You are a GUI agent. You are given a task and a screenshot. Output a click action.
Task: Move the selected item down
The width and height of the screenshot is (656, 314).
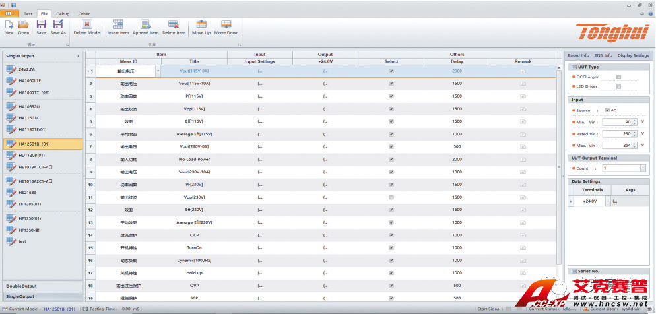[x=226, y=24]
